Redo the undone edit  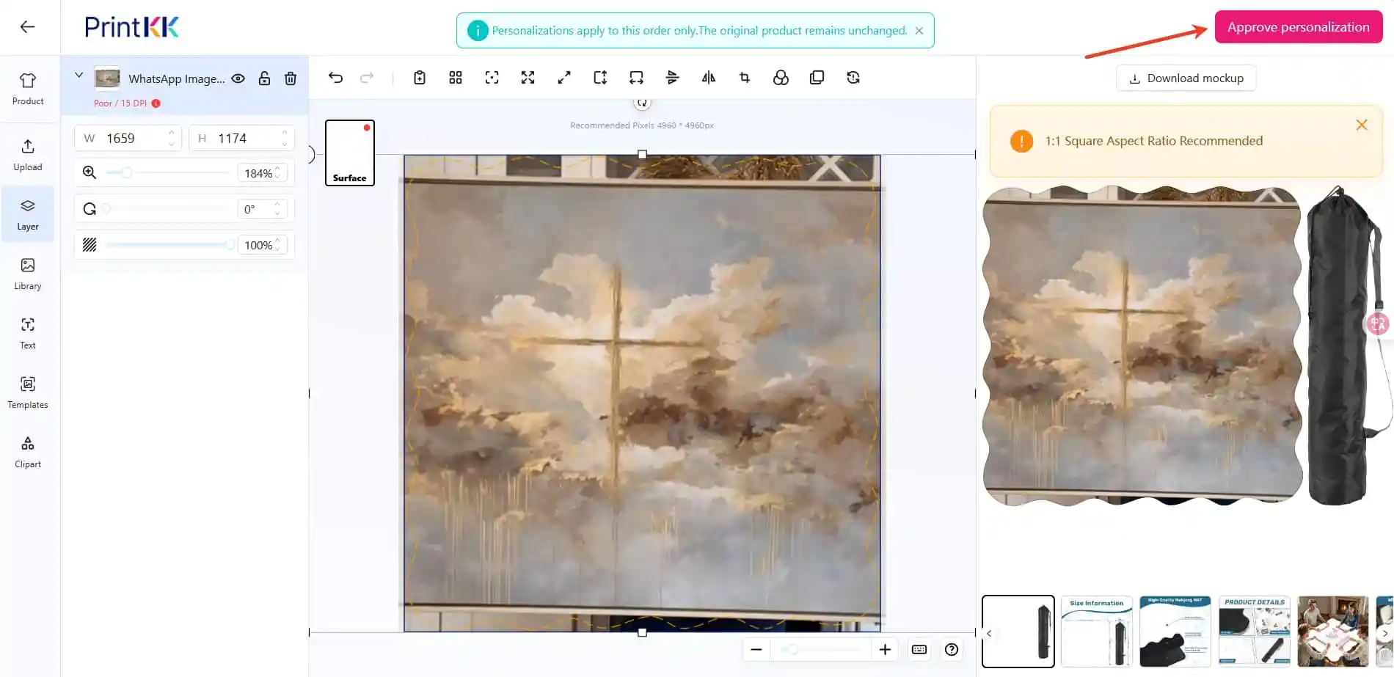(367, 78)
